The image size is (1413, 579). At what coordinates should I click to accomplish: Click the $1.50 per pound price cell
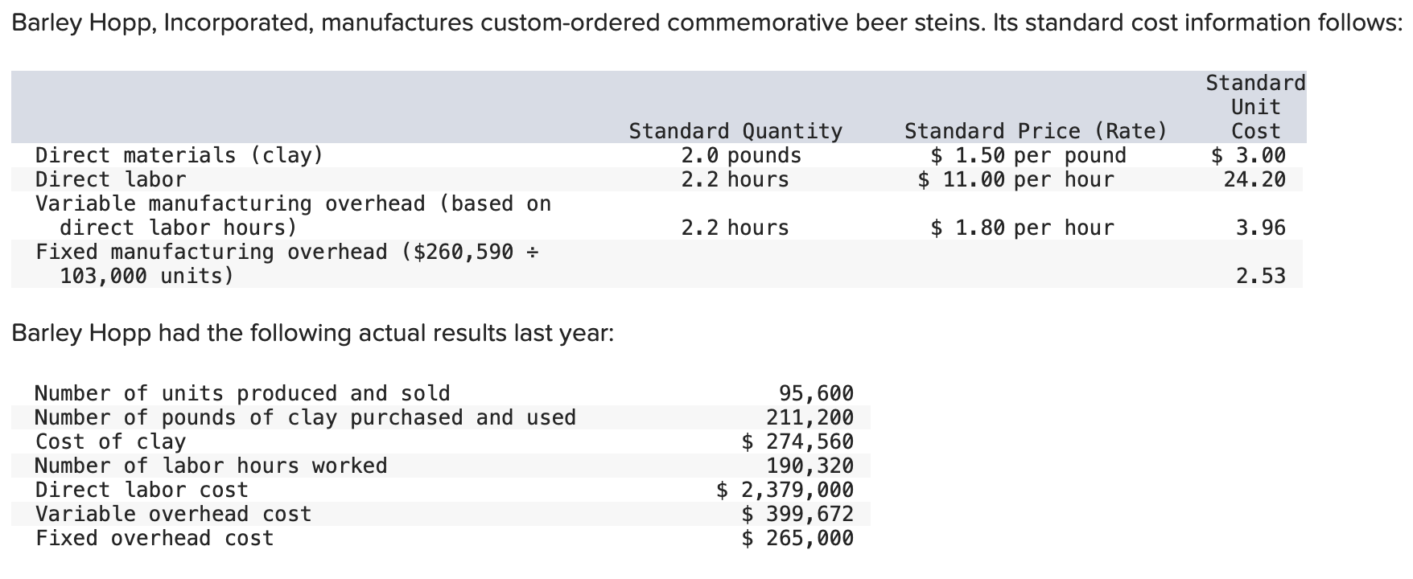1028,155
